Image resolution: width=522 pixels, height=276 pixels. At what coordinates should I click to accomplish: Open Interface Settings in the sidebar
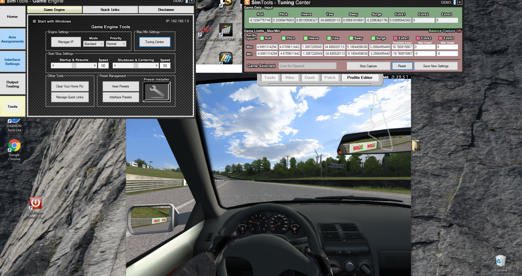tap(12, 62)
